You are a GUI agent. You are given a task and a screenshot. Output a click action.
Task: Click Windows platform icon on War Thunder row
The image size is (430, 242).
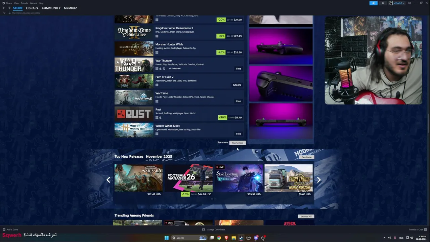(157, 69)
